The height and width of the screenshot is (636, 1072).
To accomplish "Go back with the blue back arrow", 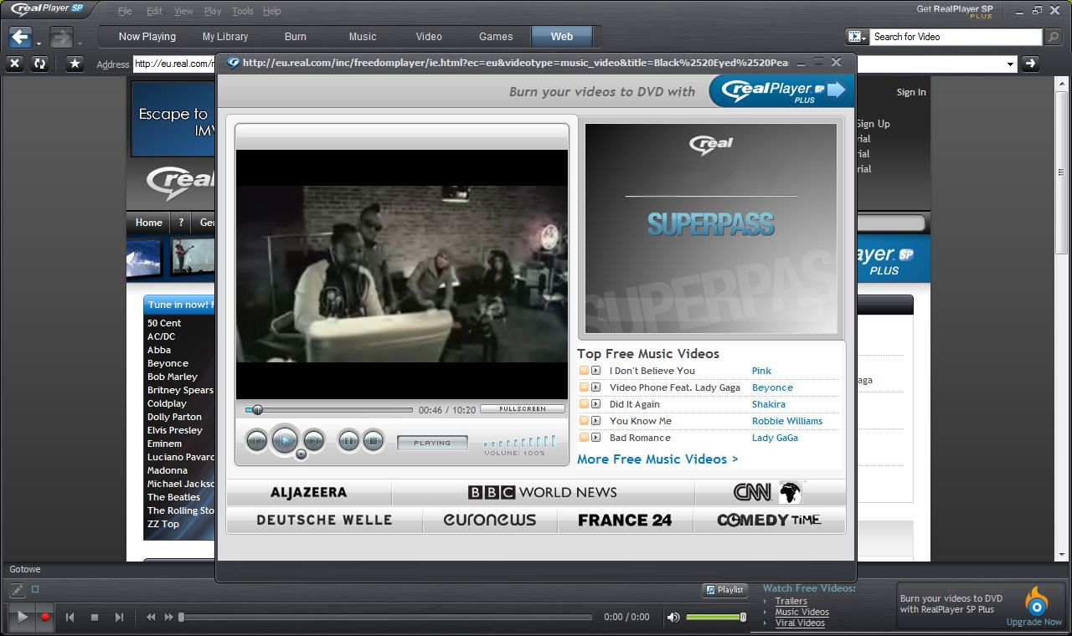I will tap(20, 37).
